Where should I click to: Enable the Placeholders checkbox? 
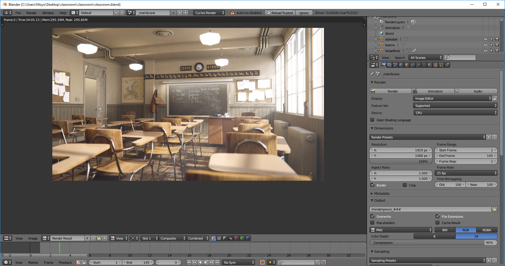[x=372, y=223]
